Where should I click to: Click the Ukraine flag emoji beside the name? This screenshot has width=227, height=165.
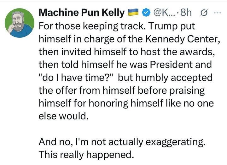pyautogui.click(x=133, y=13)
